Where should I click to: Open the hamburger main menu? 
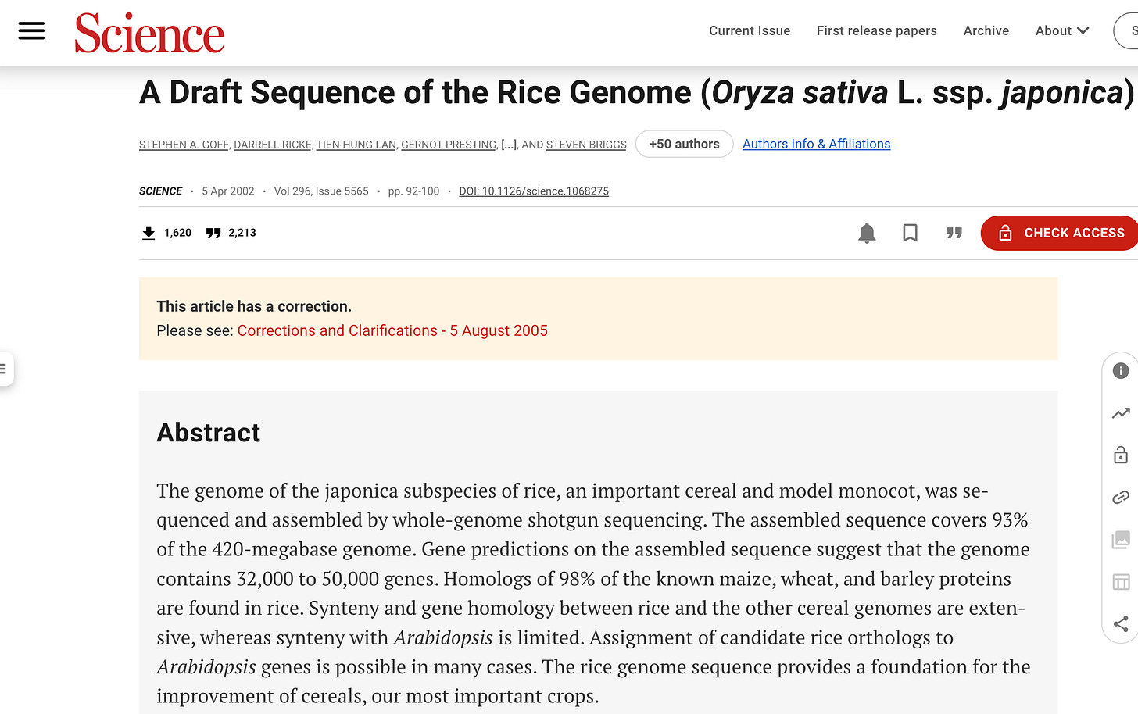[x=31, y=31]
